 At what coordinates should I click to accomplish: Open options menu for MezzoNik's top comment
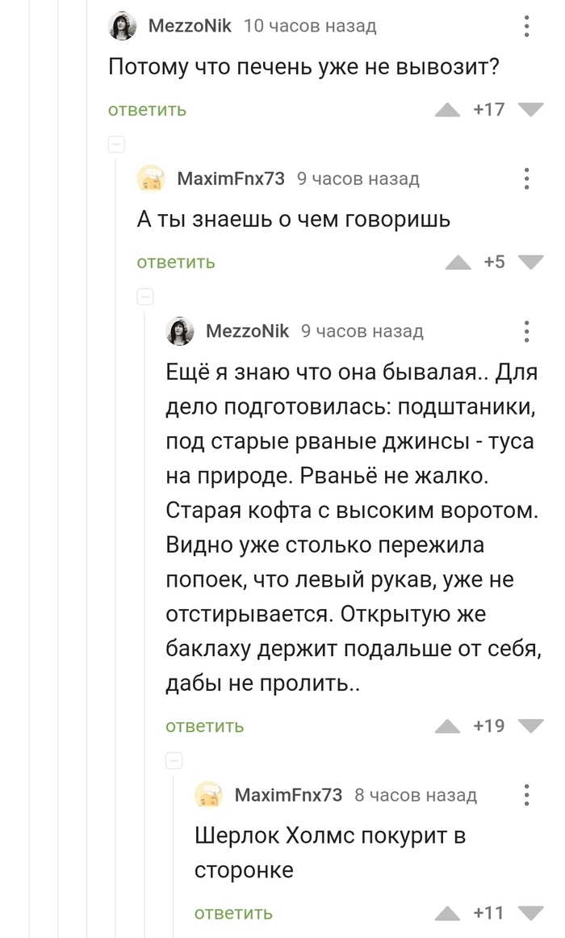tap(526, 26)
